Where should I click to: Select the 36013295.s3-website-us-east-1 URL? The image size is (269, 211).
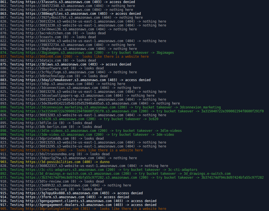[x=74, y=146]
